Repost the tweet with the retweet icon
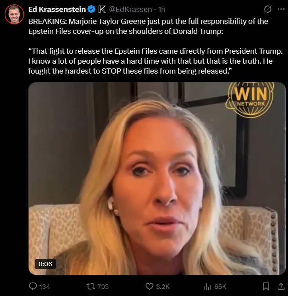The image size is (288, 296). tap(91, 286)
